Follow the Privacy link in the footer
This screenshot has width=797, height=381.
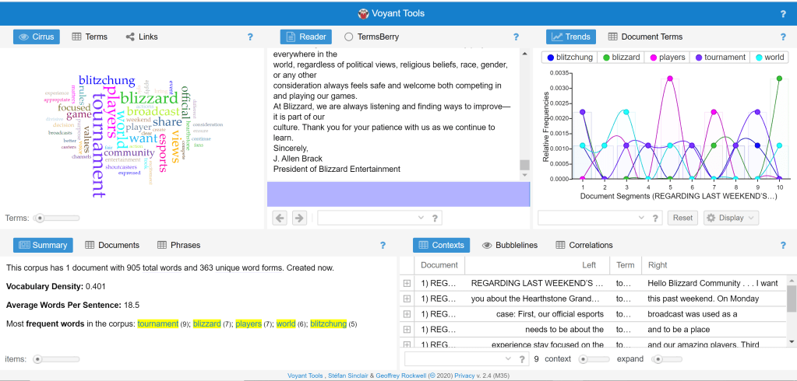(499, 376)
